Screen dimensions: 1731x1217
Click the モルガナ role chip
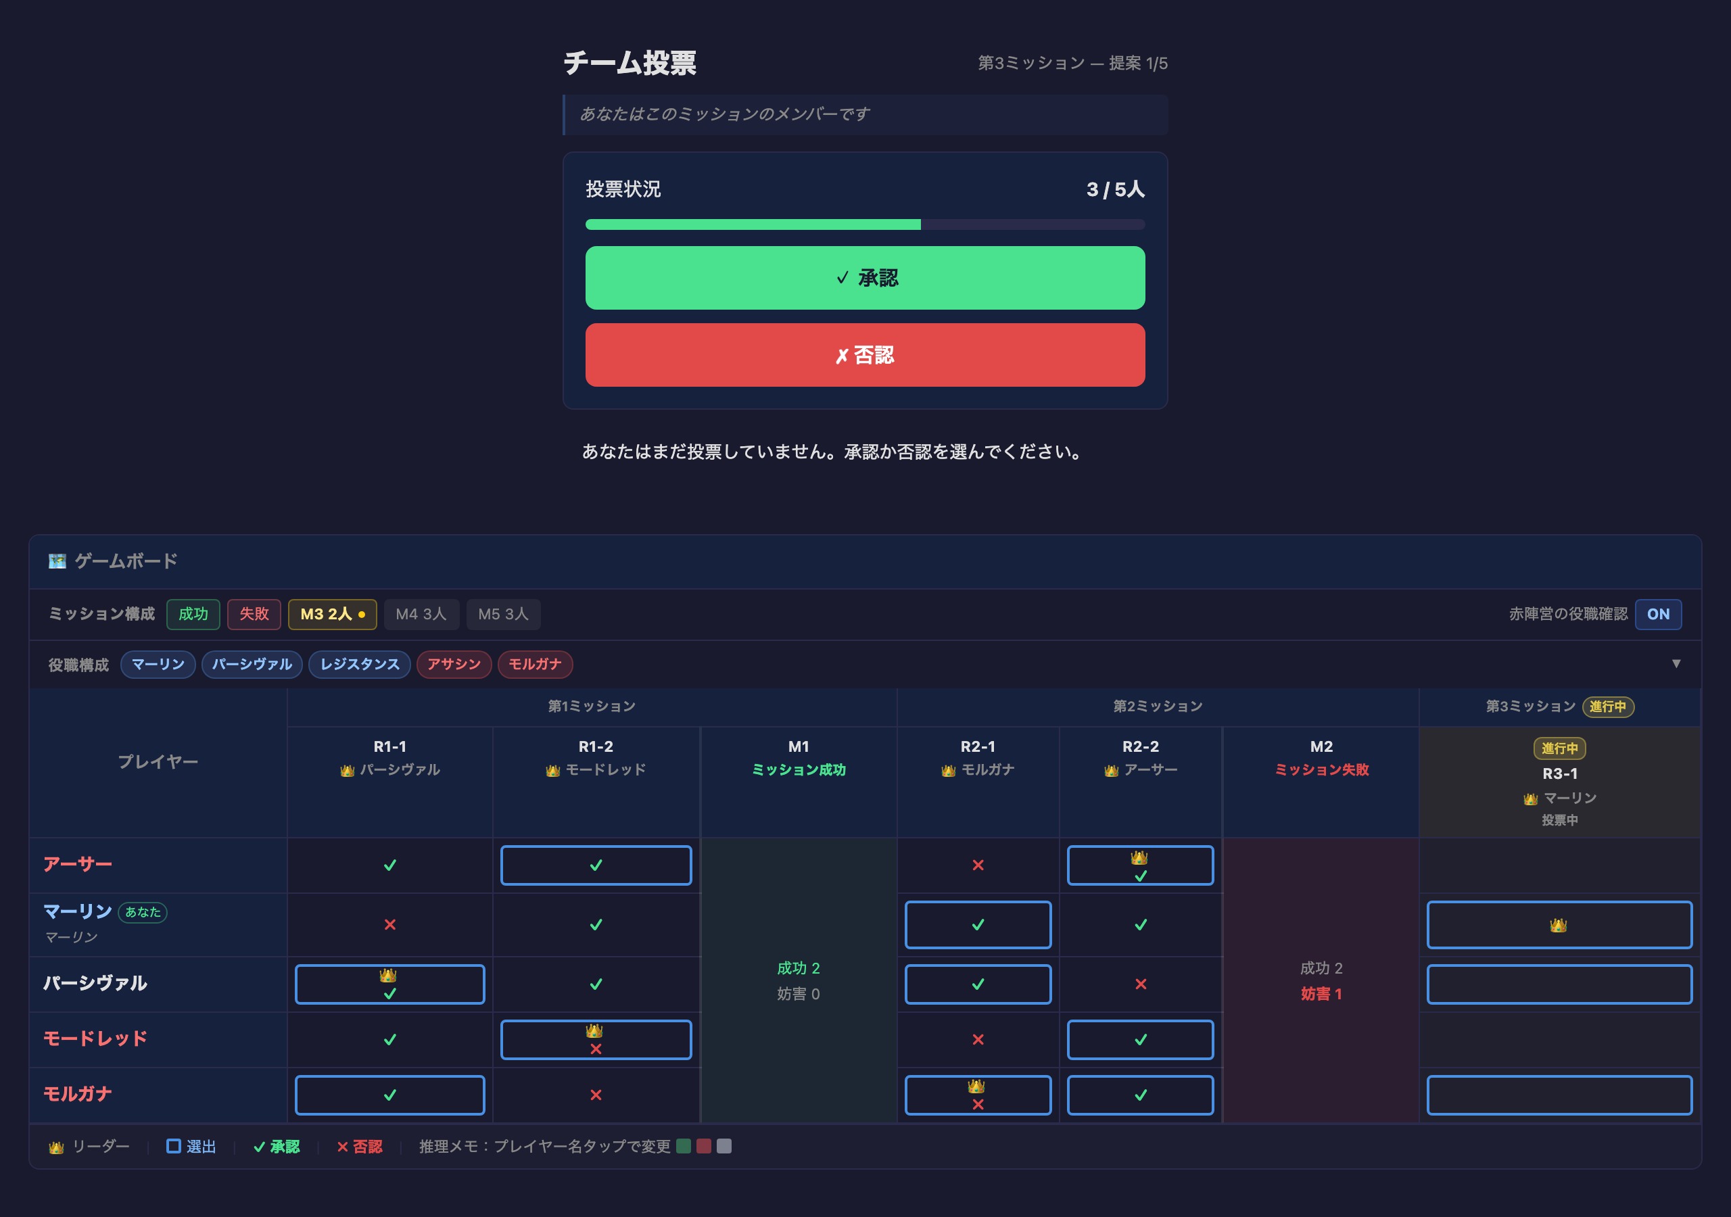click(536, 665)
